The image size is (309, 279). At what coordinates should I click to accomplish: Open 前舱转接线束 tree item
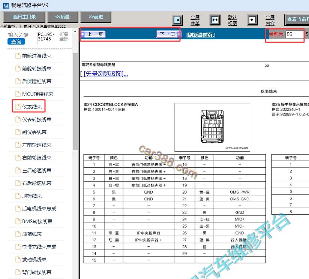[37, 69]
